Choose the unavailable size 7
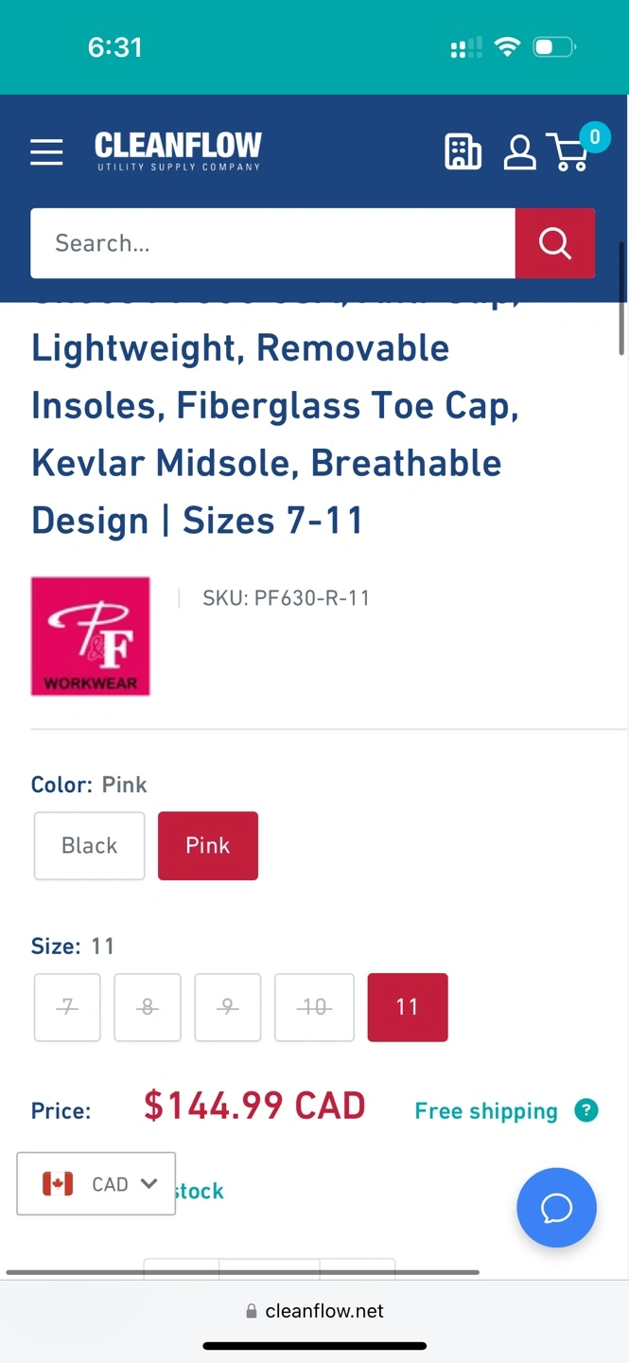This screenshot has width=629, height=1363. [x=67, y=1007]
